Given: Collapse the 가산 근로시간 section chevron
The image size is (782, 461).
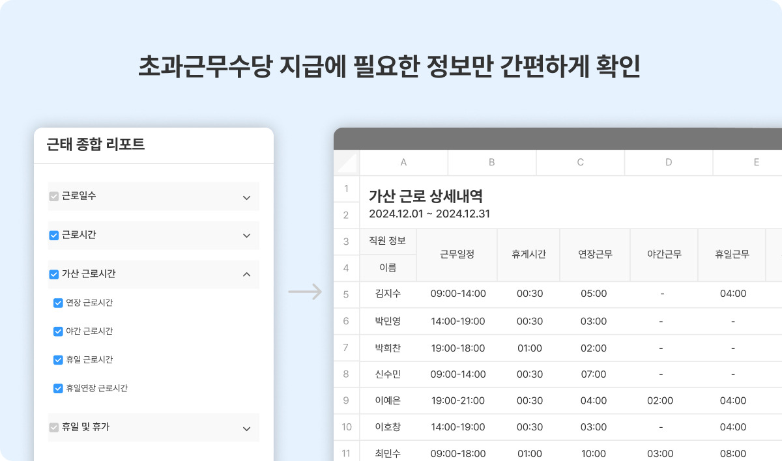Looking at the screenshot, I should point(246,275).
